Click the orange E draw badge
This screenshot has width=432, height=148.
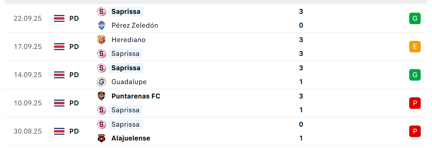point(415,47)
